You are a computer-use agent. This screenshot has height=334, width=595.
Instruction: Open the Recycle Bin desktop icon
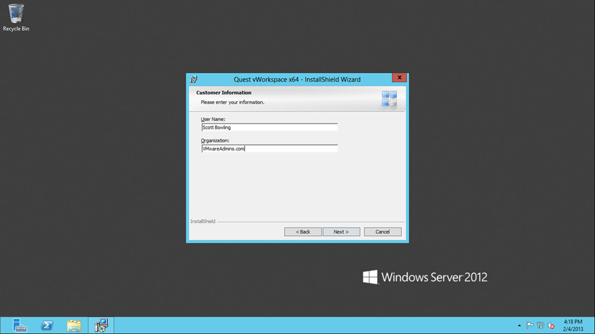[16, 17]
